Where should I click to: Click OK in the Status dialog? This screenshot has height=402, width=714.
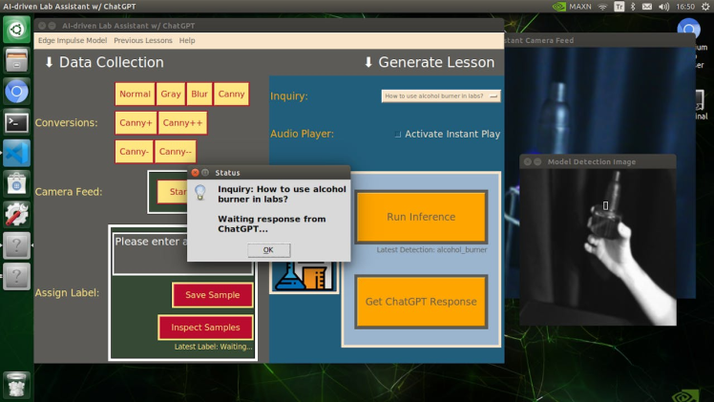tap(268, 250)
